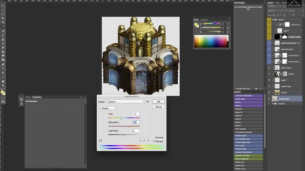Select the Layers tab
305x171 pixels.
click(x=270, y=3)
